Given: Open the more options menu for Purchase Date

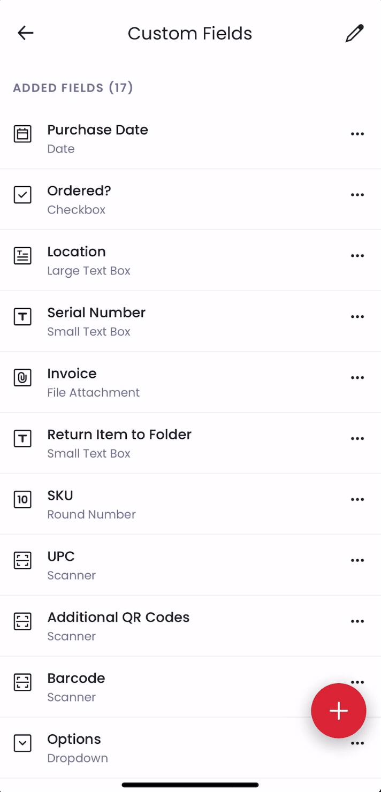Looking at the screenshot, I should pyautogui.click(x=357, y=134).
